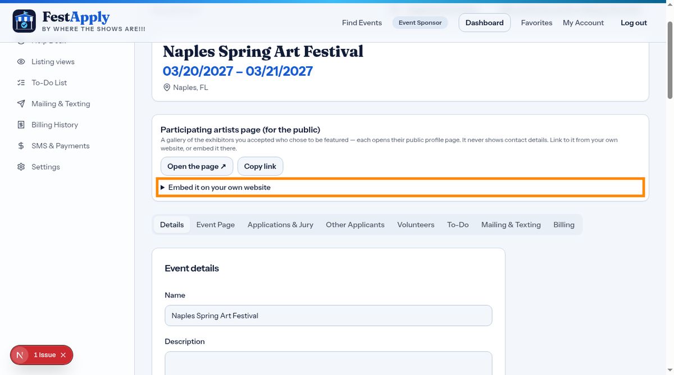Go to the Volunteers tab
Viewport: 674px width, 375px height.
416,225
